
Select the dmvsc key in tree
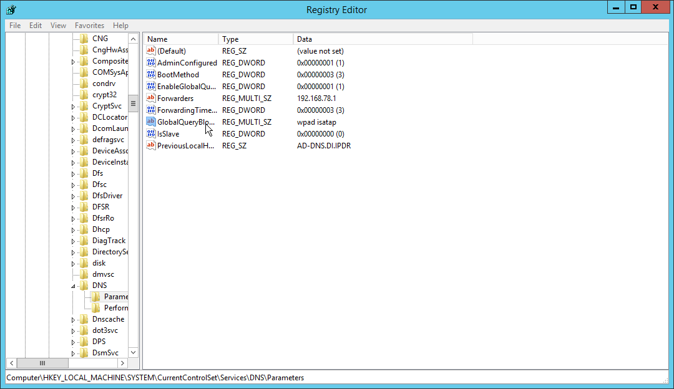[103, 274]
